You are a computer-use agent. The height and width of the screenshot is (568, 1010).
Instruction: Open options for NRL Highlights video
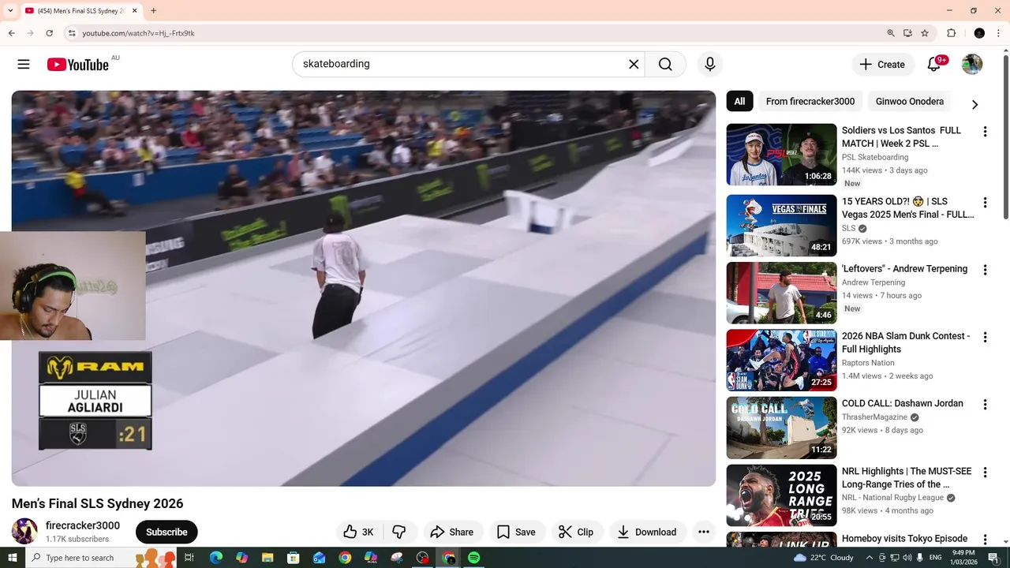coord(984,473)
